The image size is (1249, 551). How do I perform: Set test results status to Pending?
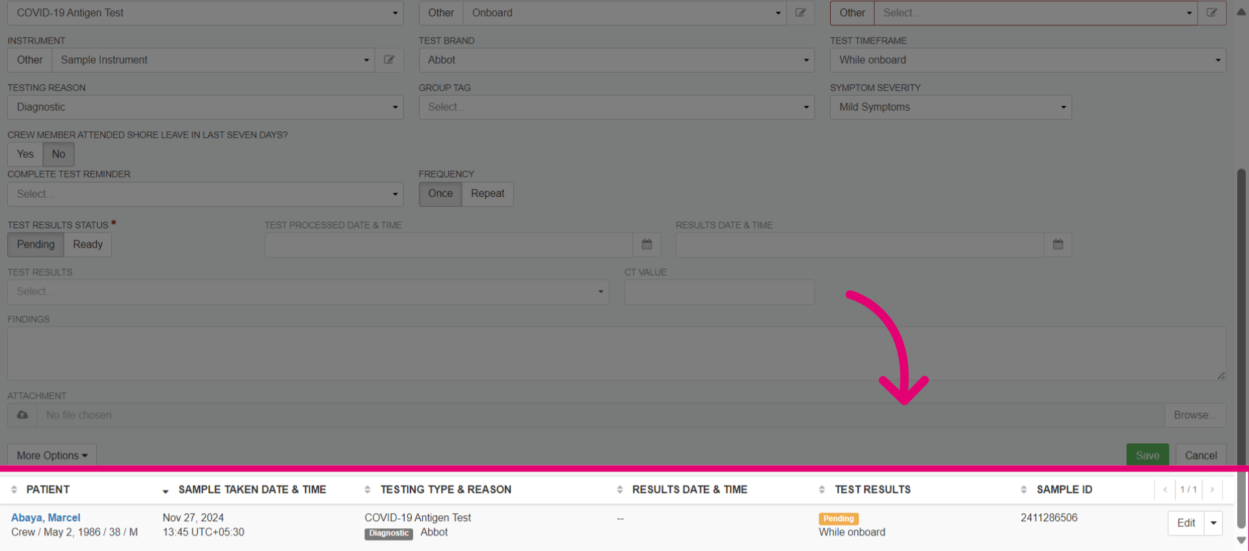(36, 244)
